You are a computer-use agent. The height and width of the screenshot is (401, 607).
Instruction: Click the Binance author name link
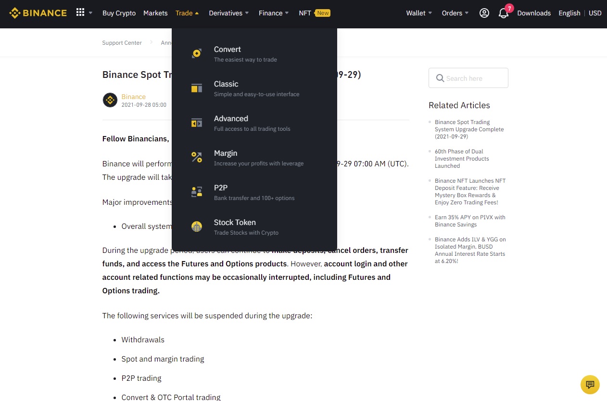(x=133, y=97)
